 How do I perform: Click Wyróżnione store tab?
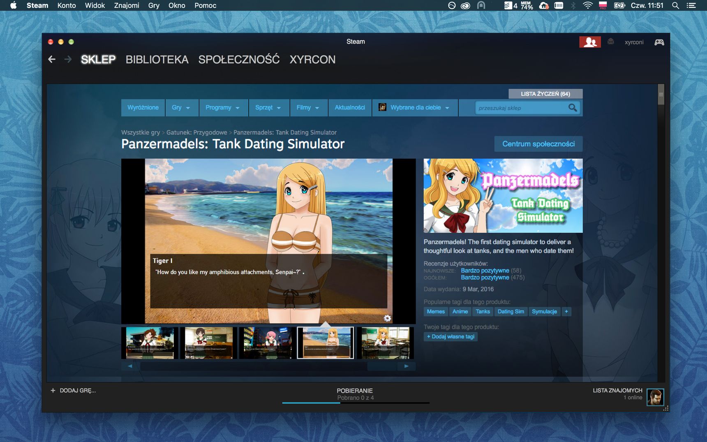[x=143, y=108]
